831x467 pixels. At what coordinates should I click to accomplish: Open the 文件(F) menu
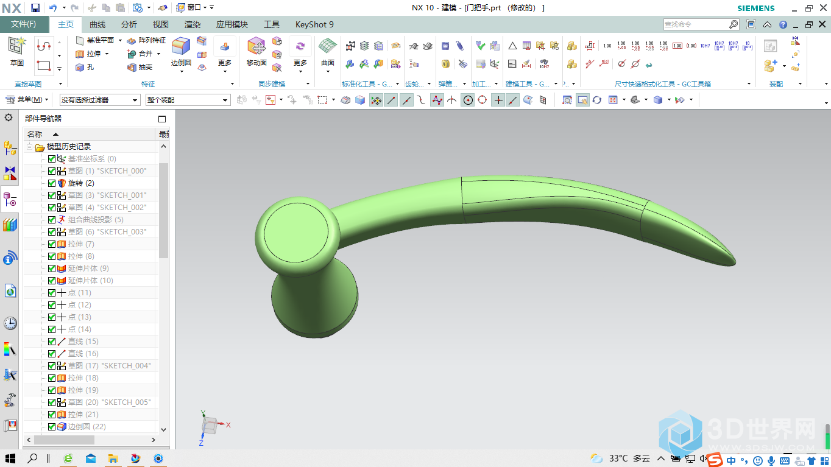24,24
